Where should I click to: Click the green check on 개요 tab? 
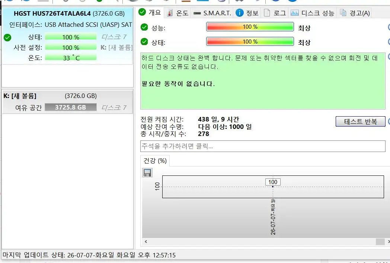(x=142, y=12)
